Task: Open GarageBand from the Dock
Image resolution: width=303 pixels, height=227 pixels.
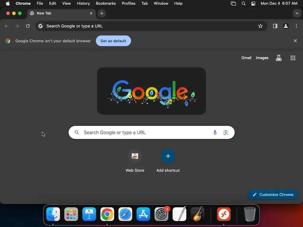Action: (x=197, y=214)
